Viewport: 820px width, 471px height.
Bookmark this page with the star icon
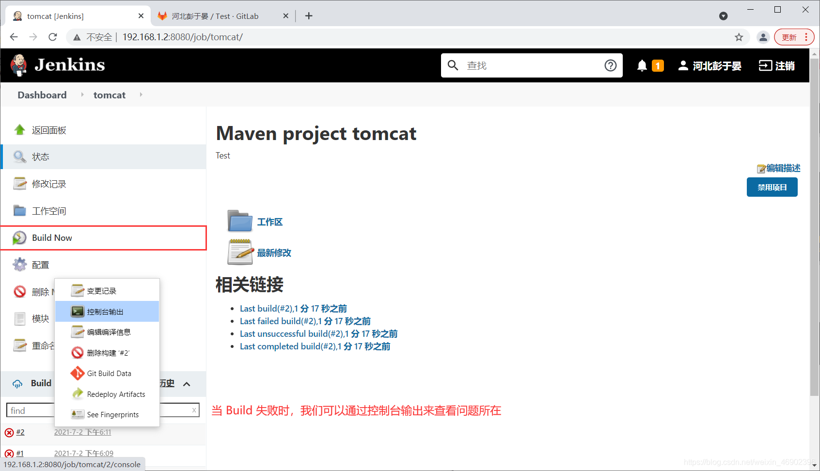click(739, 37)
